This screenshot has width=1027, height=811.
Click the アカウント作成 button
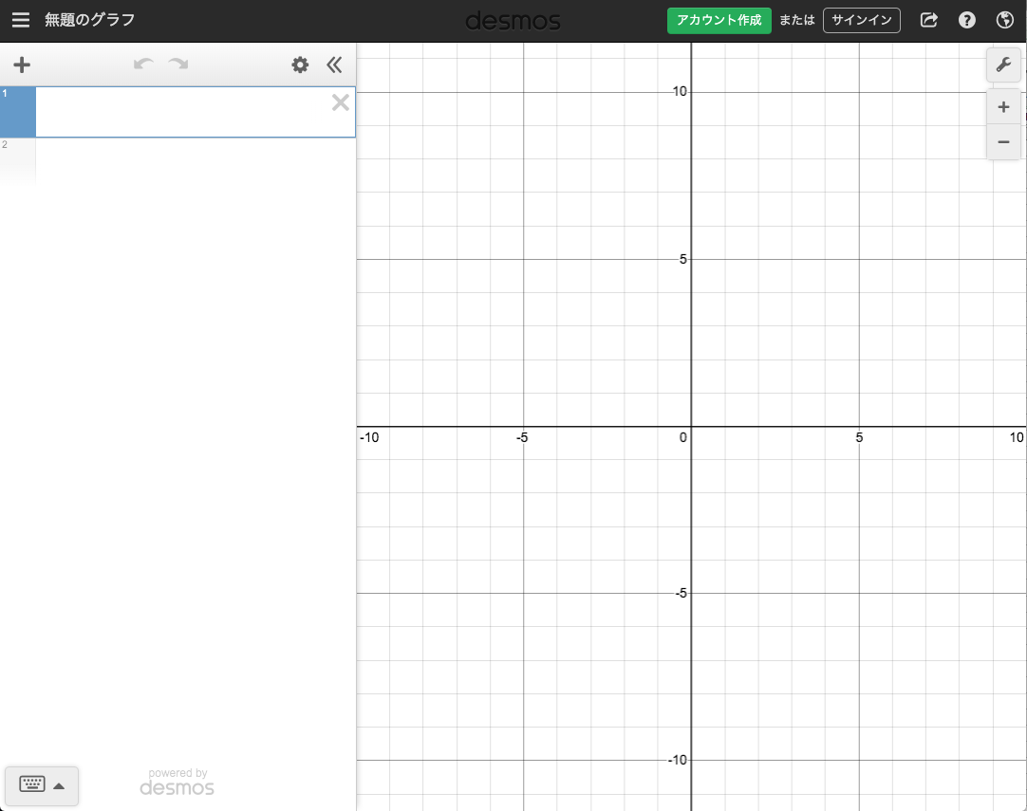coord(719,20)
